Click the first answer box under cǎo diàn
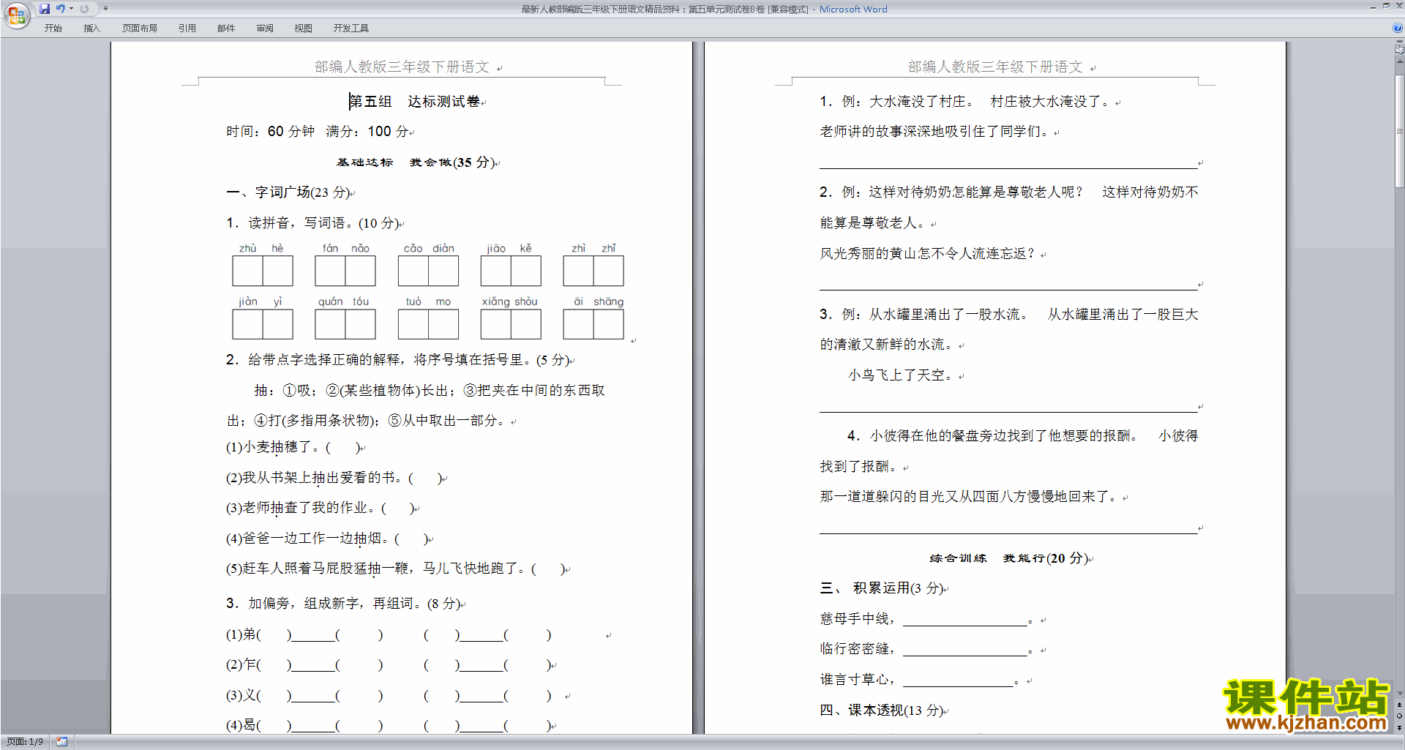Image resolution: width=1405 pixels, height=750 pixels. (x=413, y=271)
